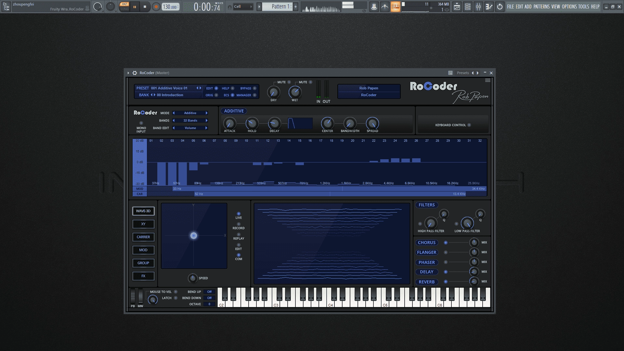The height and width of the screenshot is (351, 624).
Task: Click the RoCoder window gear settings icon
Action: pyautogui.click(x=135, y=73)
